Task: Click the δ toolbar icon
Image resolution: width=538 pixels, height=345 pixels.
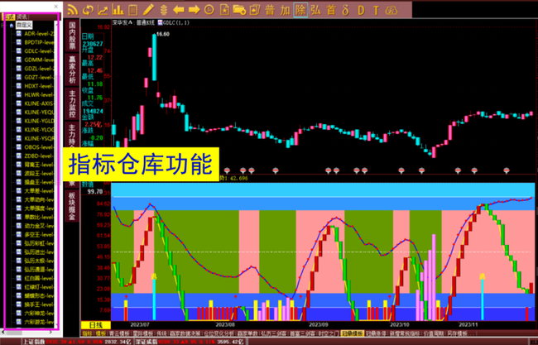Action: [x=345, y=10]
